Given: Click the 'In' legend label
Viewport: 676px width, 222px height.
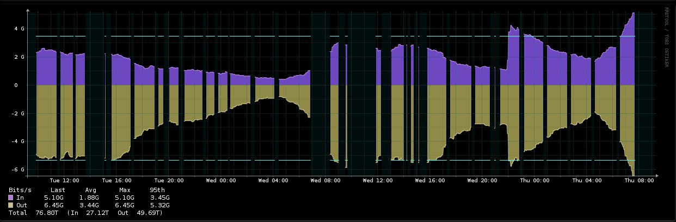Looking at the screenshot, I should pos(20,197).
